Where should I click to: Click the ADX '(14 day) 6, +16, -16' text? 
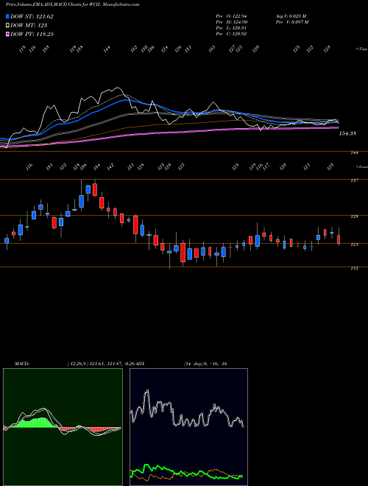pyautogui.click(x=205, y=364)
